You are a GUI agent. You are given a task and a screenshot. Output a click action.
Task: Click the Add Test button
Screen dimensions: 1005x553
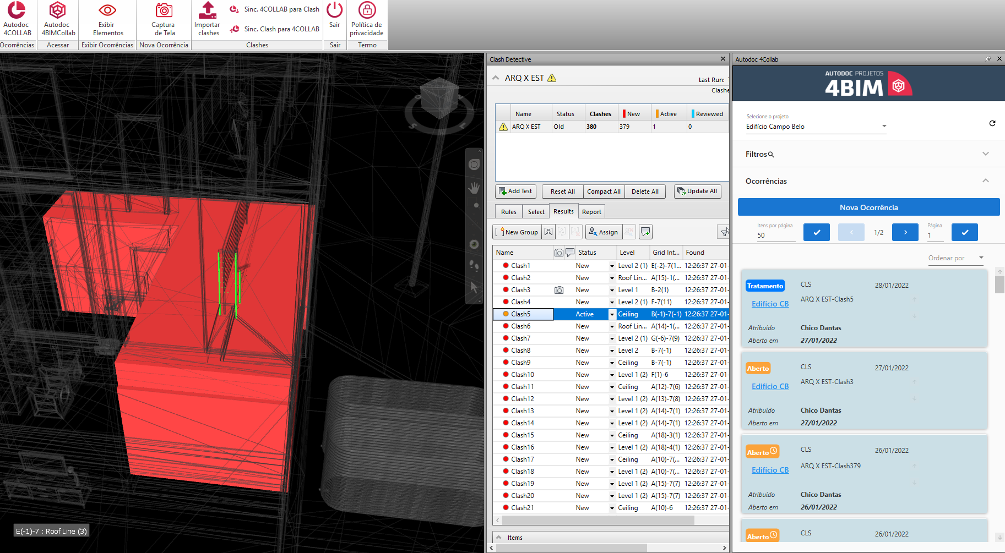515,191
